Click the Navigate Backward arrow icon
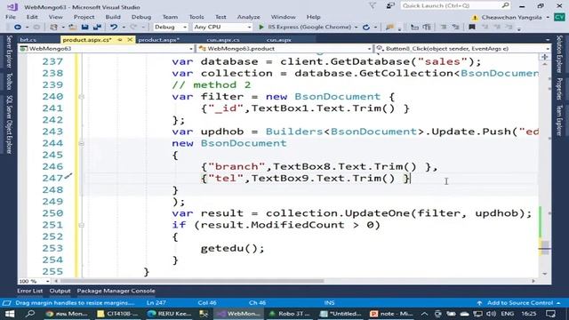Viewport: 569px width, 320px height. [17, 28]
